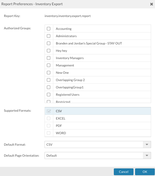Image resolution: width=155 pixels, height=176 pixels.
Task: Check the Registered Users checkbox
Action: click(x=49, y=95)
